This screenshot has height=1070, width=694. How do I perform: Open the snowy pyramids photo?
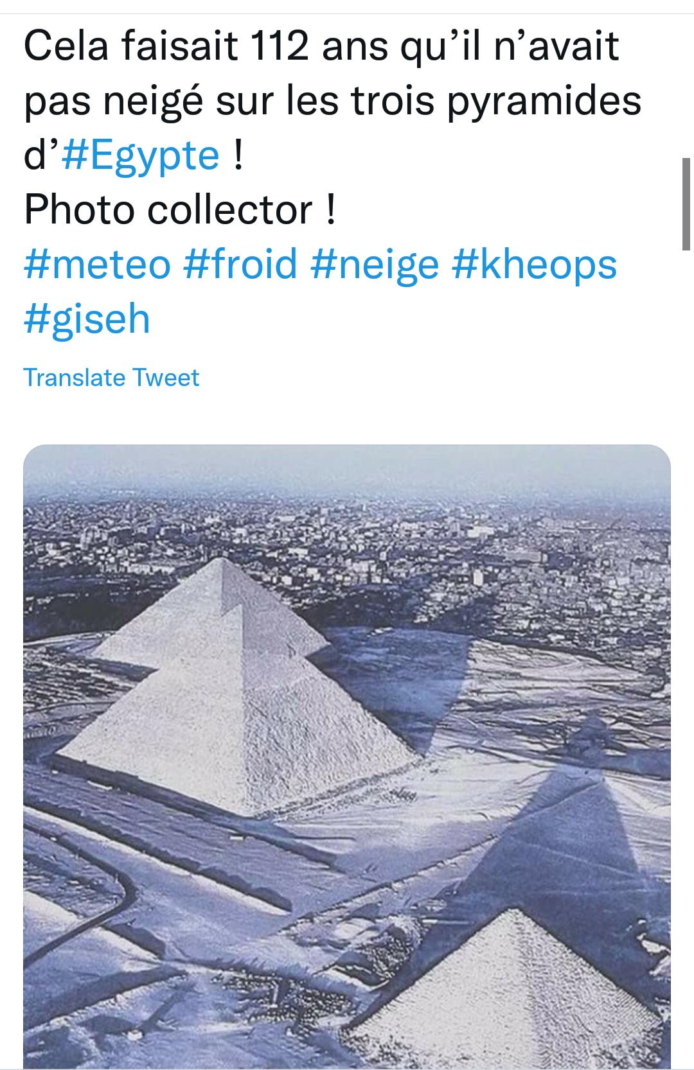point(347,757)
